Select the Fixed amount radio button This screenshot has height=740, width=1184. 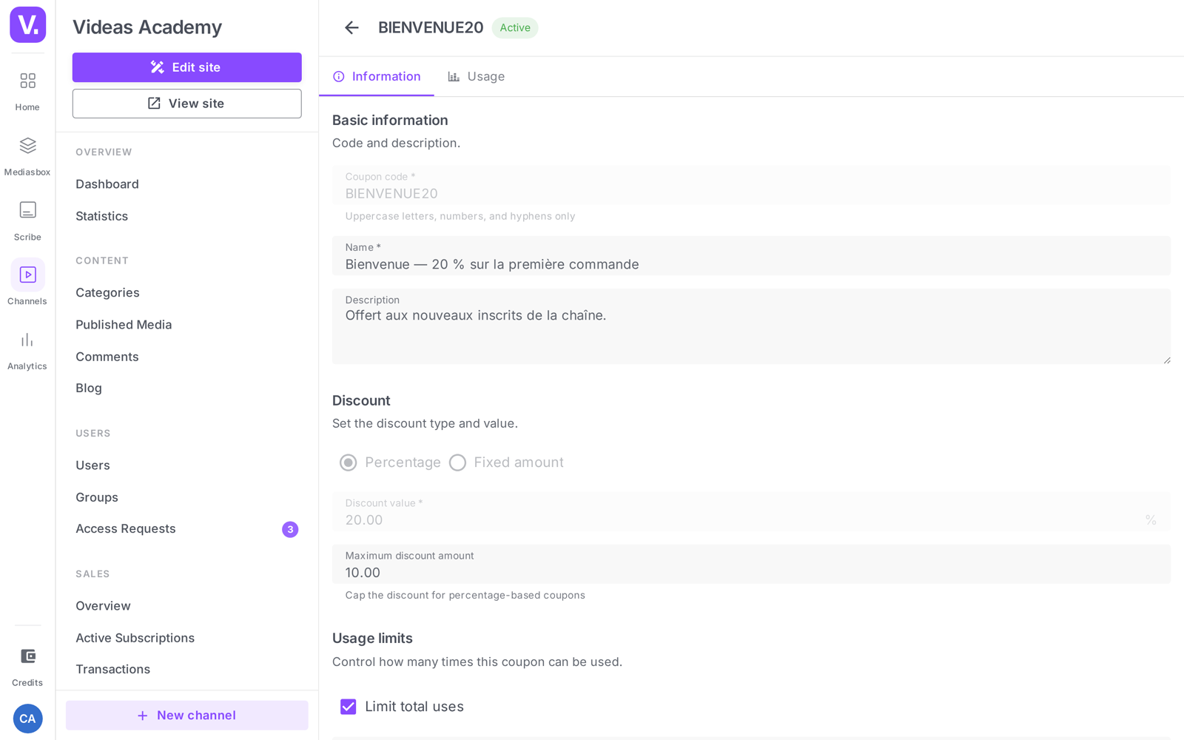click(457, 462)
